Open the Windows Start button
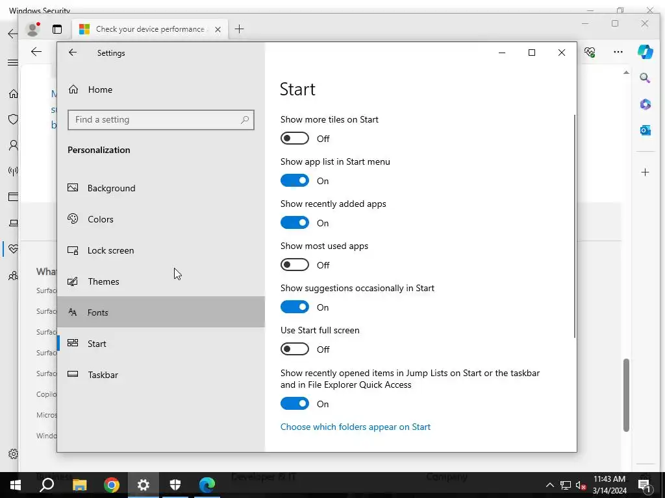Viewport: 665px width, 498px height. 16,485
